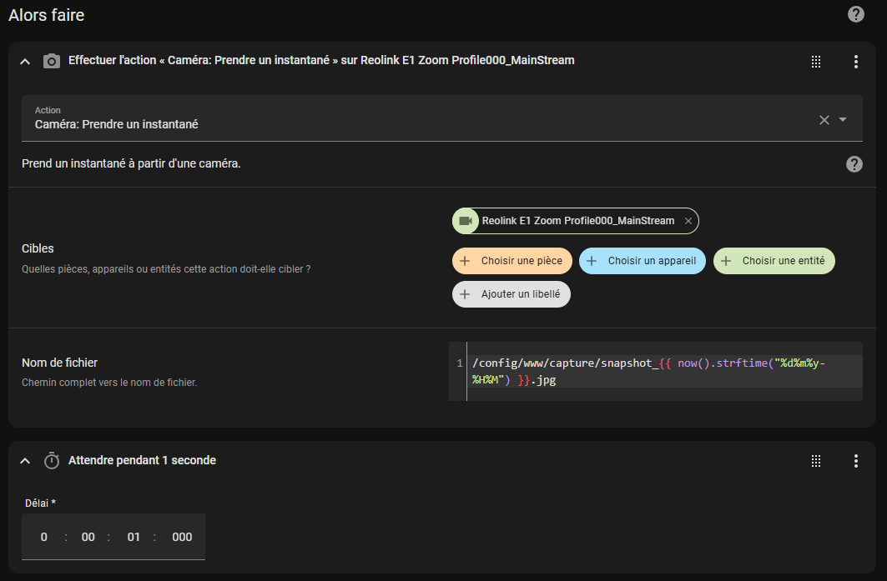Viewport: 887px width, 581px height.
Task: Open the three-dot menu for delay action
Action: click(855, 461)
